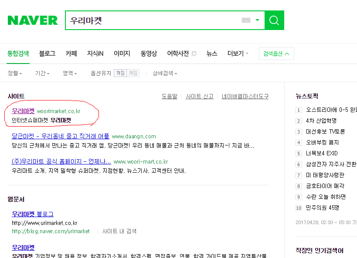The height and width of the screenshot is (258, 357).
Task: Click news topic 4차 산업혁명
Action: (x=321, y=121)
